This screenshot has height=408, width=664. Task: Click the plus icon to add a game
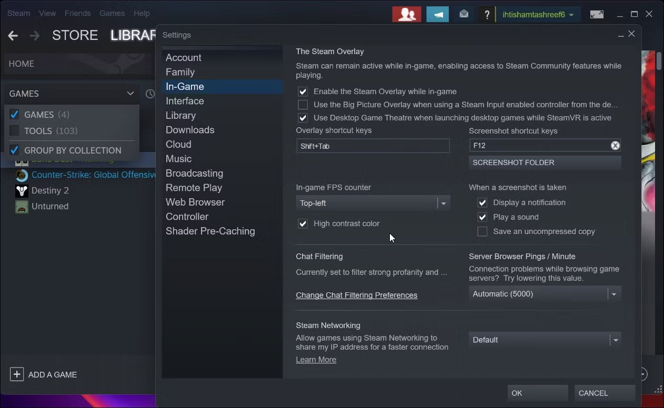17,374
